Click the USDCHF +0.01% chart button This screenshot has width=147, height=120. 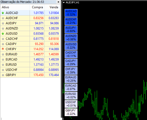(x=71, y=104)
